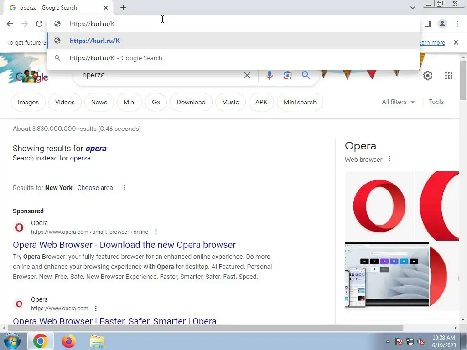Show hidden system tray icons arrow
Image resolution: width=467 pixels, height=350 pixels.
pyautogui.click(x=388, y=341)
